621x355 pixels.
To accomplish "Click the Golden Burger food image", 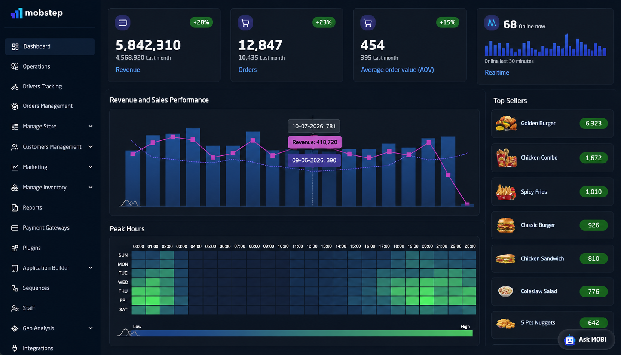I will [506, 123].
